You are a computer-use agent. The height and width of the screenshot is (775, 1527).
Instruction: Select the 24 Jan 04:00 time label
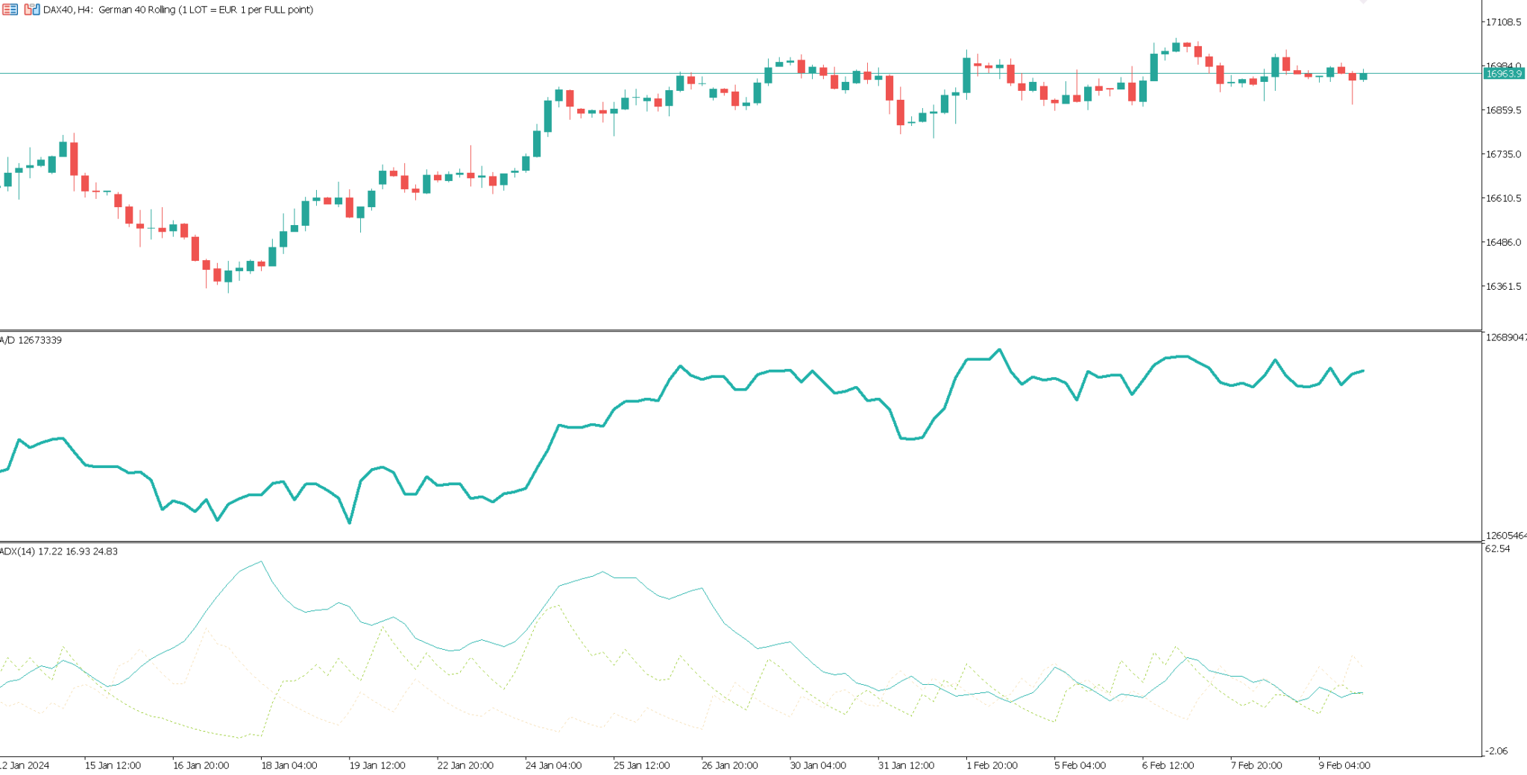[x=553, y=765]
